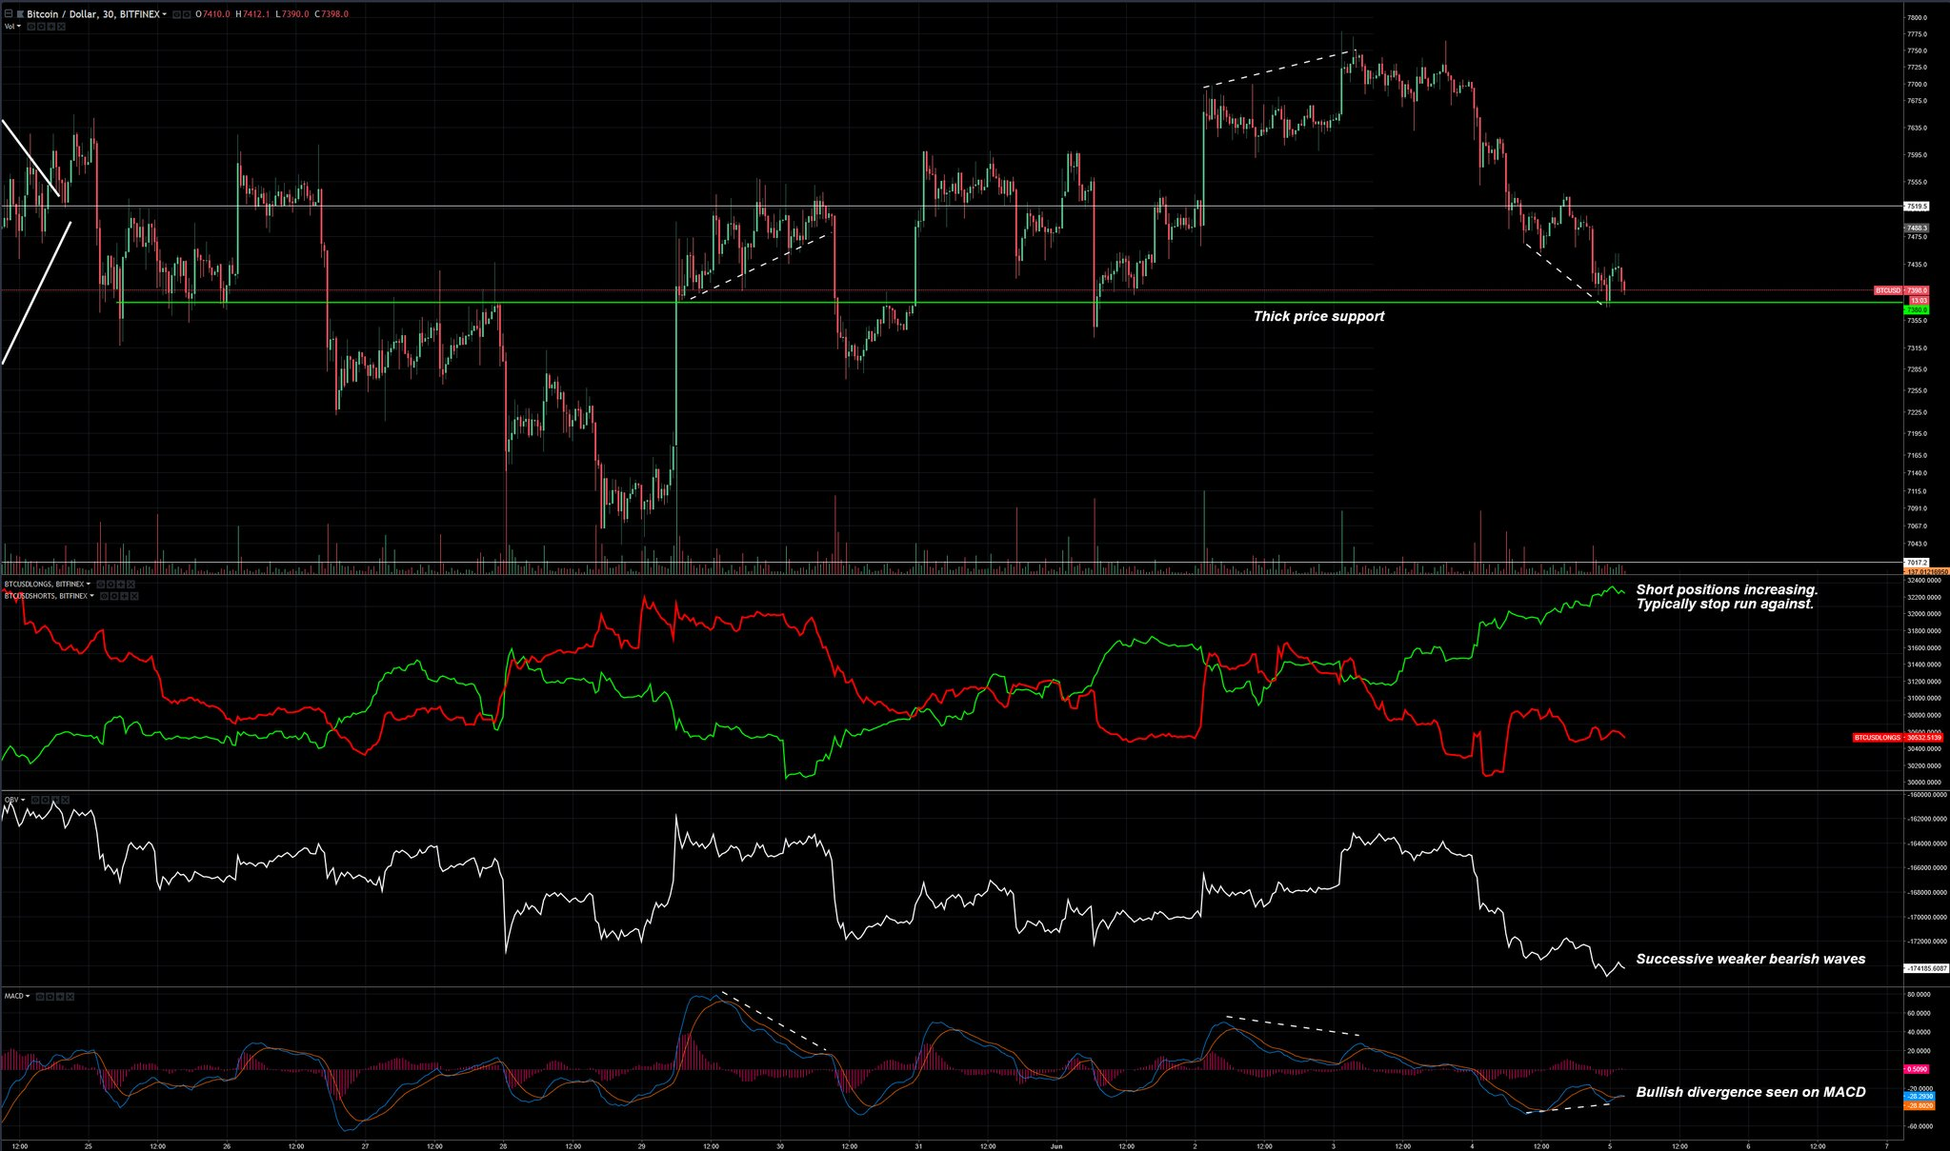Open BTCUSDSHORTS settings gear icon
Screen dimensions: 1950x1151
pyautogui.click(x=114, y=596)
